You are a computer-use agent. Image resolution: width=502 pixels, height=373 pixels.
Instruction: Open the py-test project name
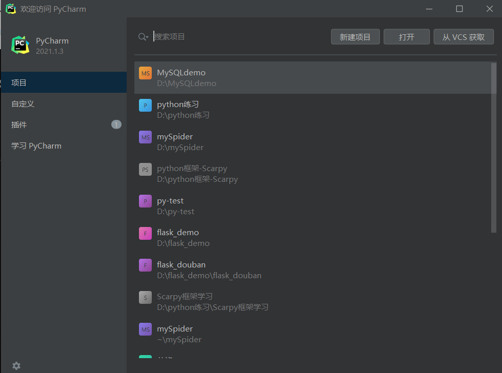tap(170, 201)
